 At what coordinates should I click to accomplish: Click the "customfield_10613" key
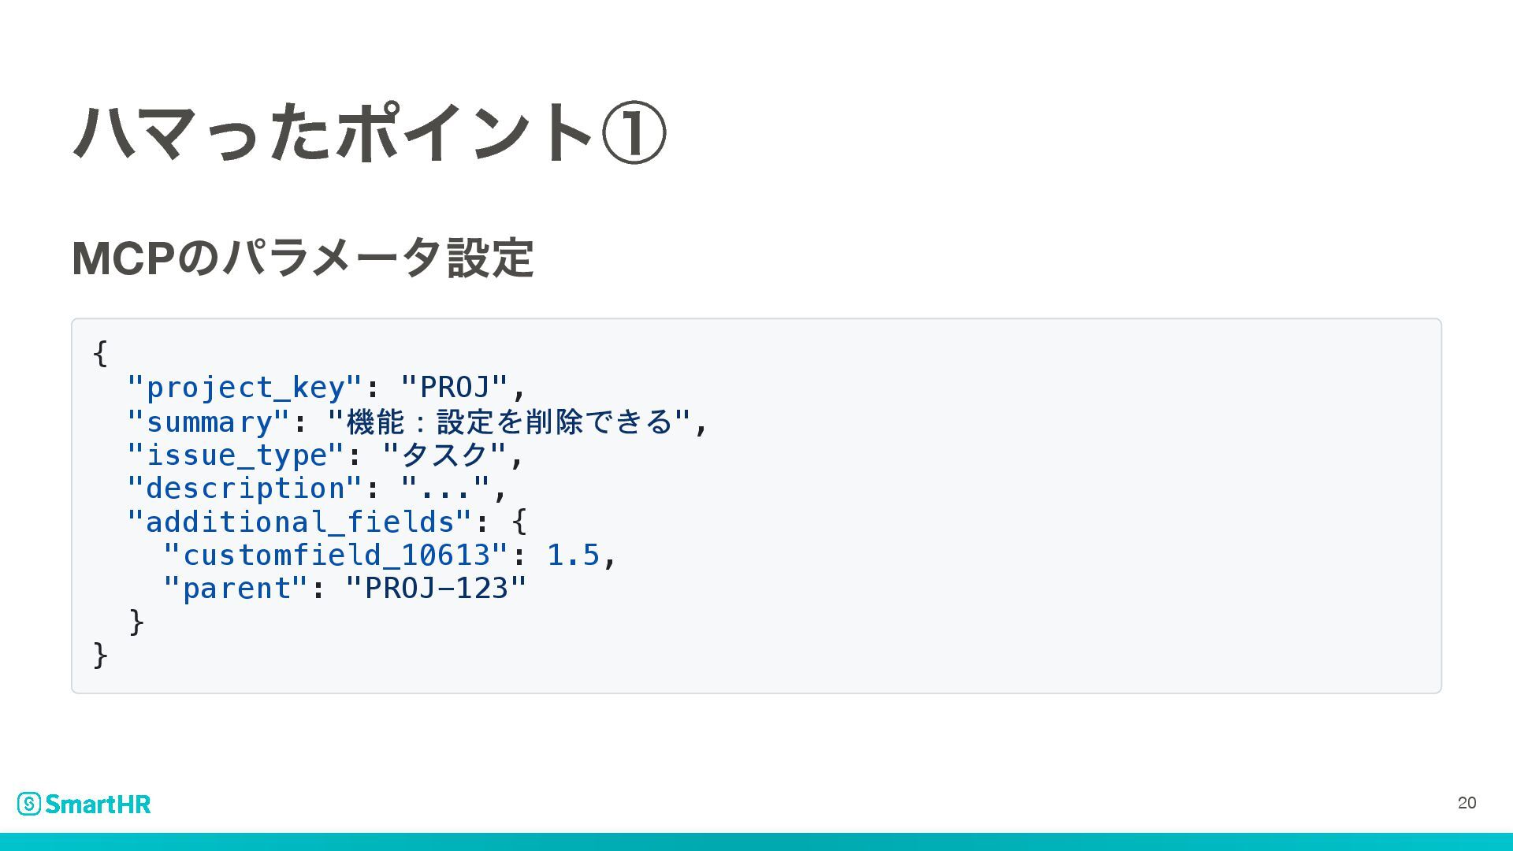coord(336,556)
